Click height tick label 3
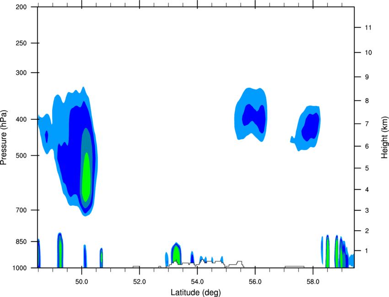The width and height of the screenshot is (389, 297). point(367,210)
